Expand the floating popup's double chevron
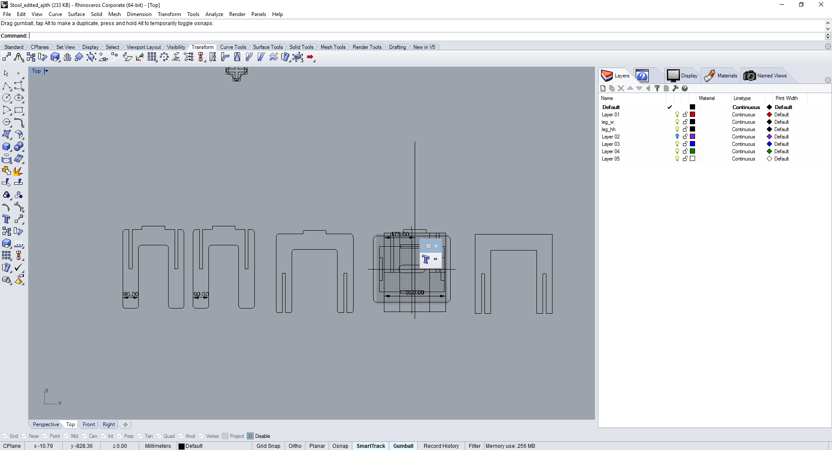The image size is (832, 450). [x=435, y=259]
